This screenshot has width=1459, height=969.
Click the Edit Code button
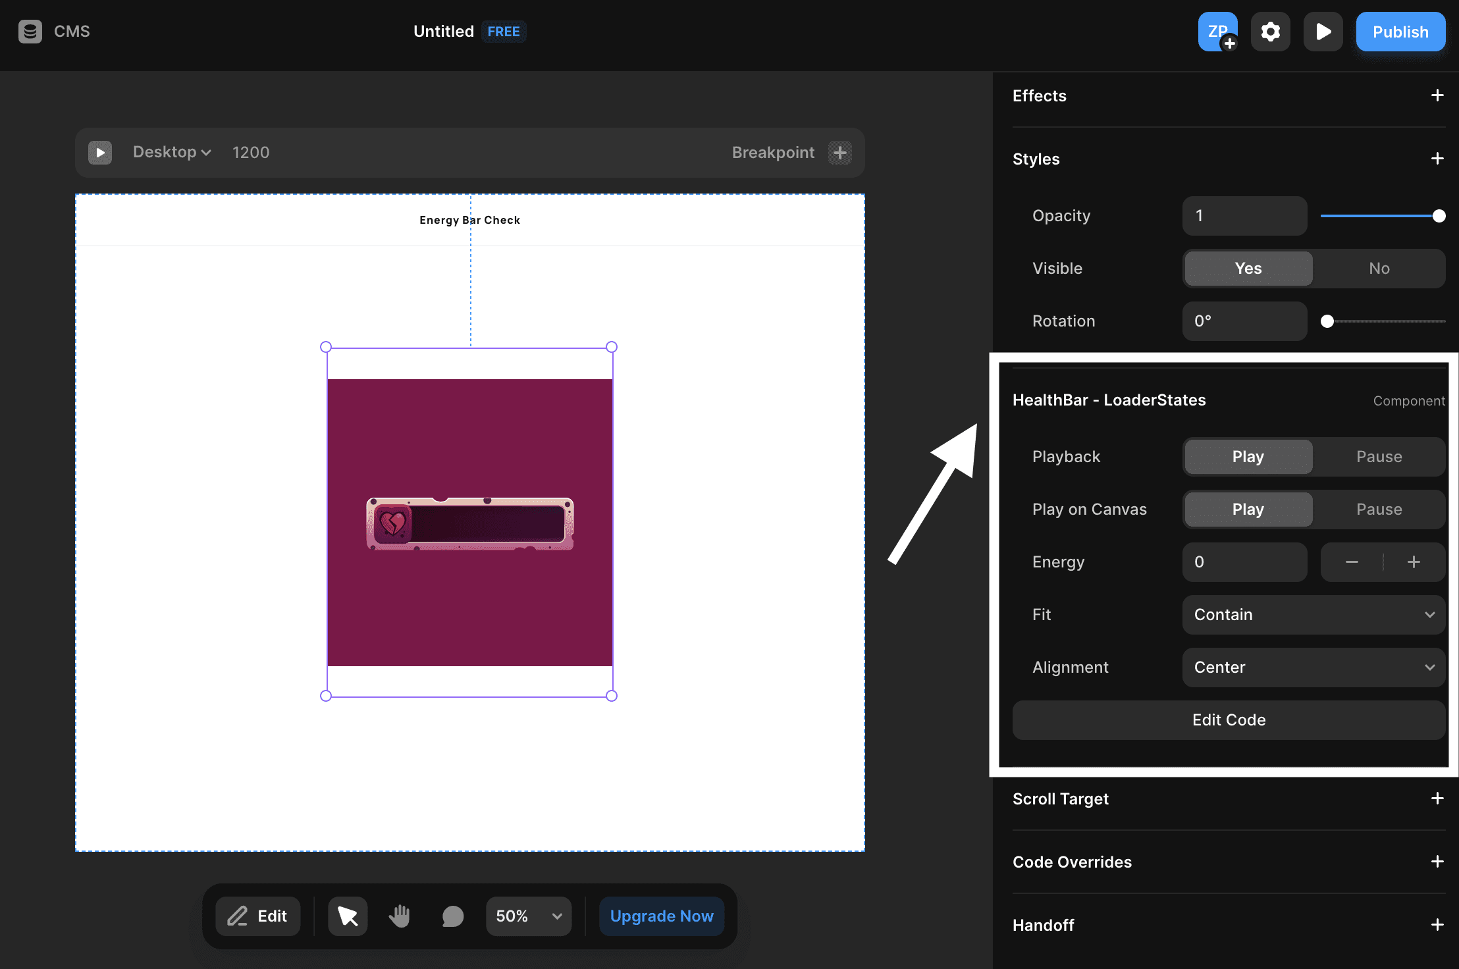point(1229,720)
